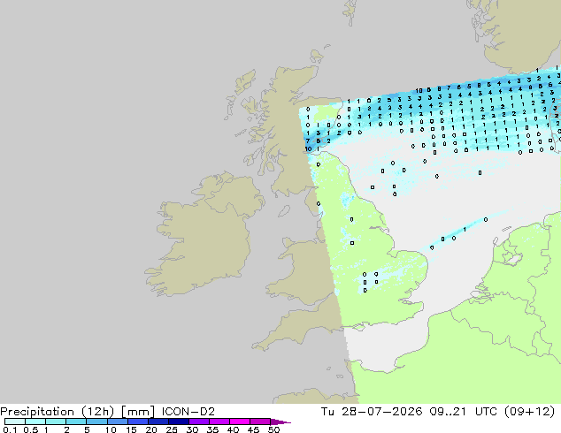Pick the 10–15 mm legend color swatch
Viewport: 561px width, 433px height.
pos(117,422)
